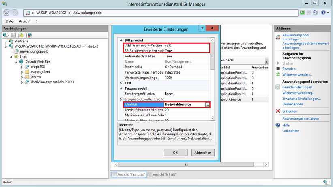
Task: Click the Hilfe question mark icon
Action: click(x=278, y=125)
